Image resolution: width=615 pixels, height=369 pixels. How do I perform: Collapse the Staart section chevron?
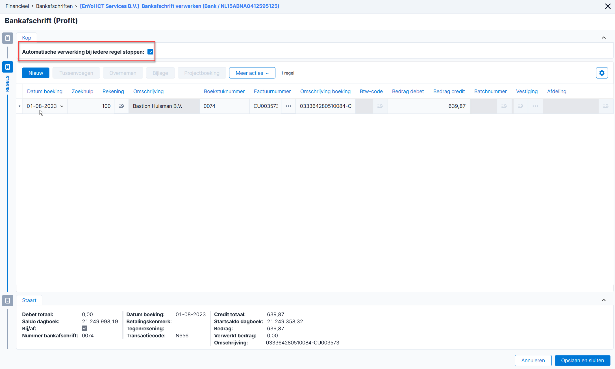(603, 300)
